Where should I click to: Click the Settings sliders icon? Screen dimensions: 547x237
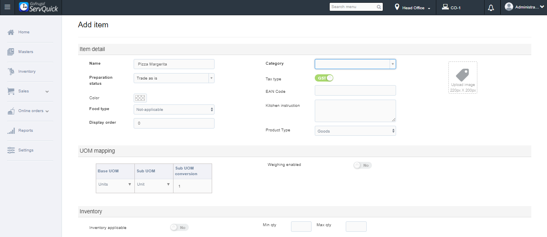pos(11,150)
